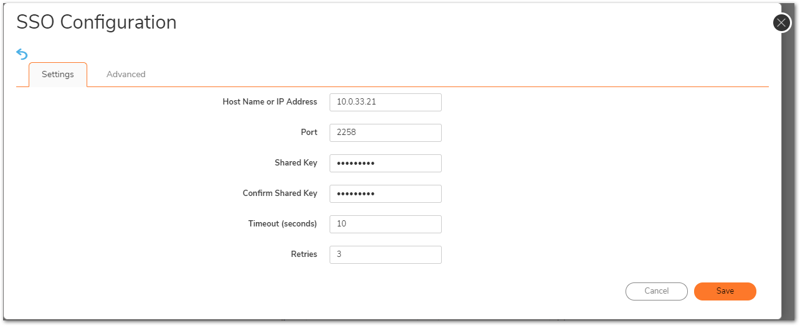Click the Host Name or IP Address field
The image size is (800, 326).
click(x=385, y=102)
